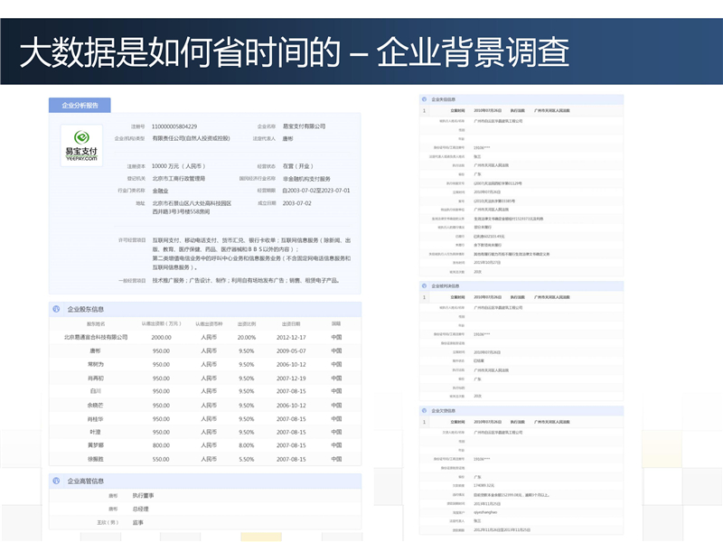723x542 pixels.
Task: Select shareholder 徐振胜 in the table
Action: click(96, 459)
